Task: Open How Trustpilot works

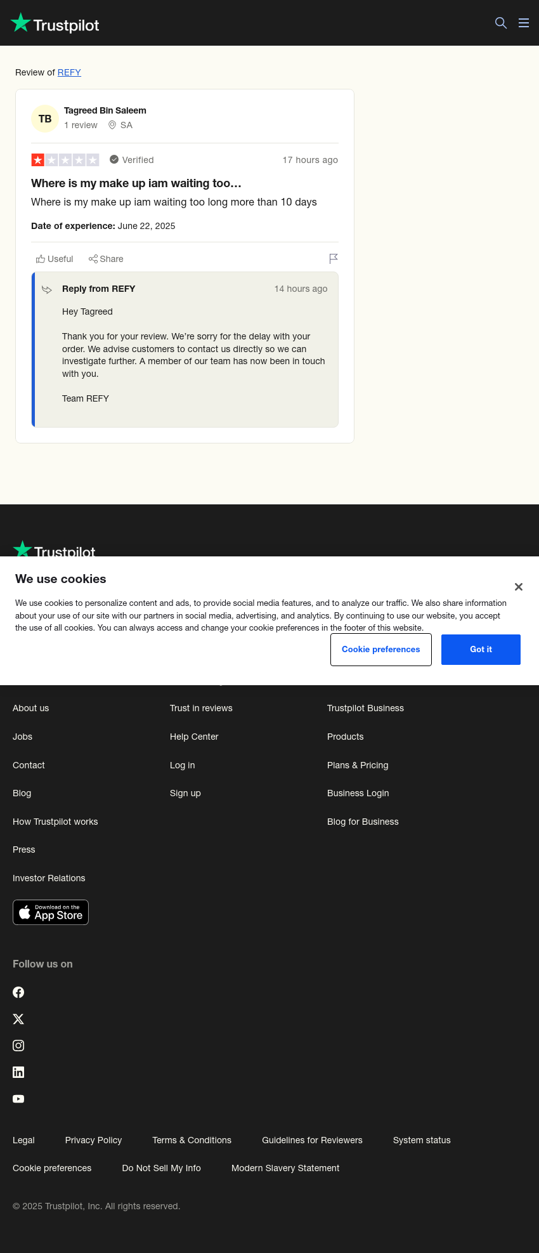Action: pyautogui.click(x=55, y=822)
